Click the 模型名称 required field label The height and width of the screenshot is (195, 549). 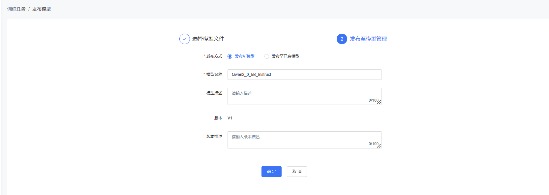coord(214,75)
